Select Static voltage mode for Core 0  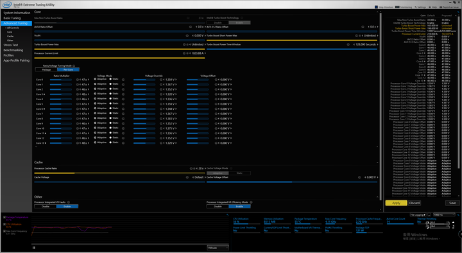[x=110, y=79]
